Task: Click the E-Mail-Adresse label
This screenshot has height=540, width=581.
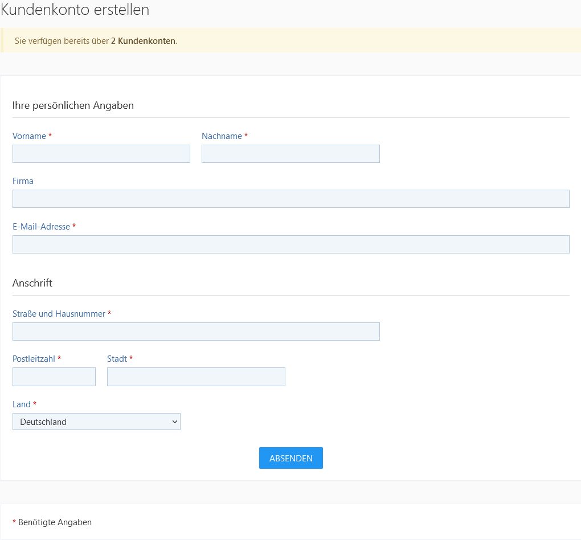Action: pyautogui.click(x=41, y=227)
